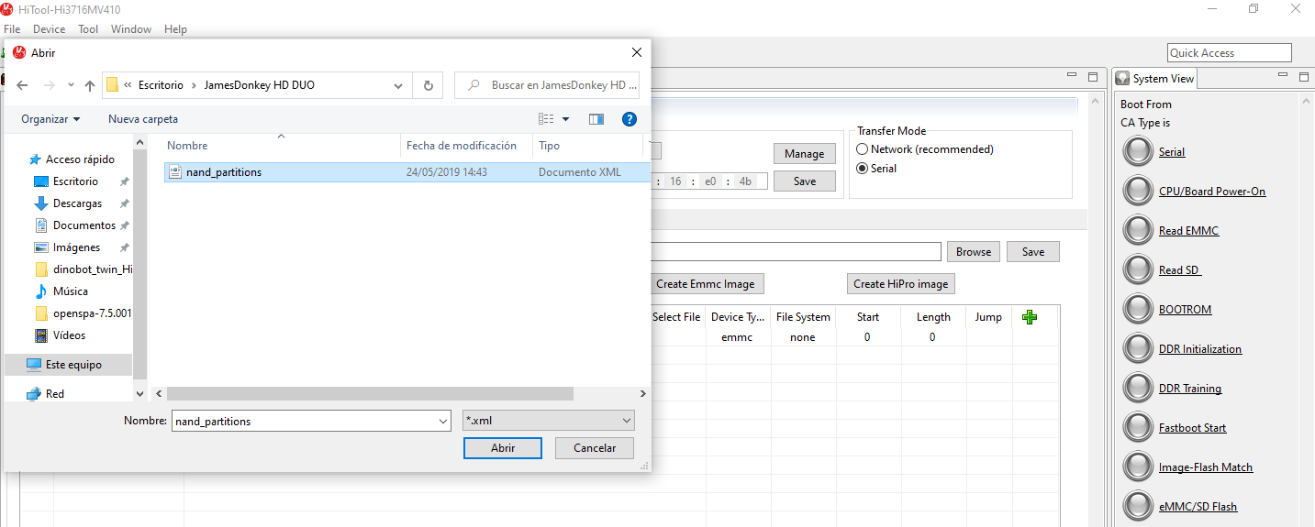Open the *.xml file type dropdown

[x=549, y=421]
